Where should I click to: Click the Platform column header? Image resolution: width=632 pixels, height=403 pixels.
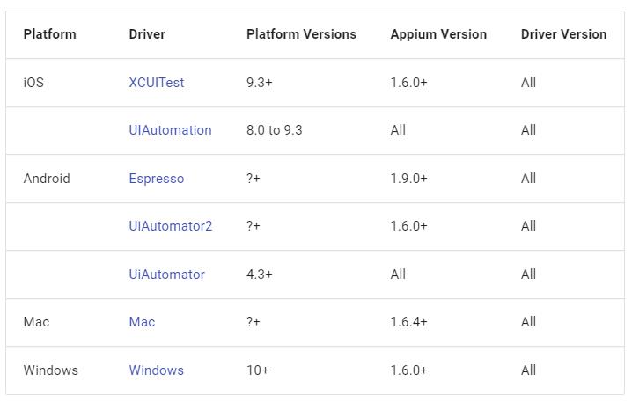click(49, 34)
